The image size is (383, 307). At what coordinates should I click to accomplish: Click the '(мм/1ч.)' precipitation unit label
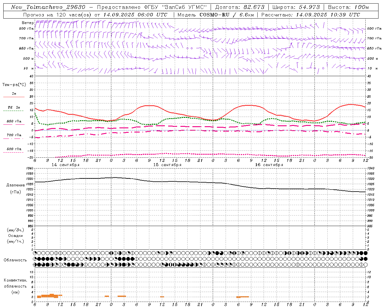pyautogui.click(x=15, y=241)
